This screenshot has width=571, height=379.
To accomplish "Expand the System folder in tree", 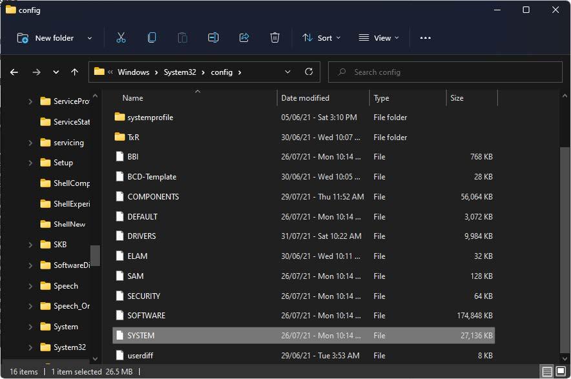I will (30, 327).
